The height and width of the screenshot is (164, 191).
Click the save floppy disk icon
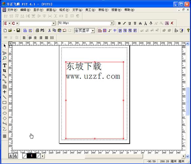pos(18,31)
